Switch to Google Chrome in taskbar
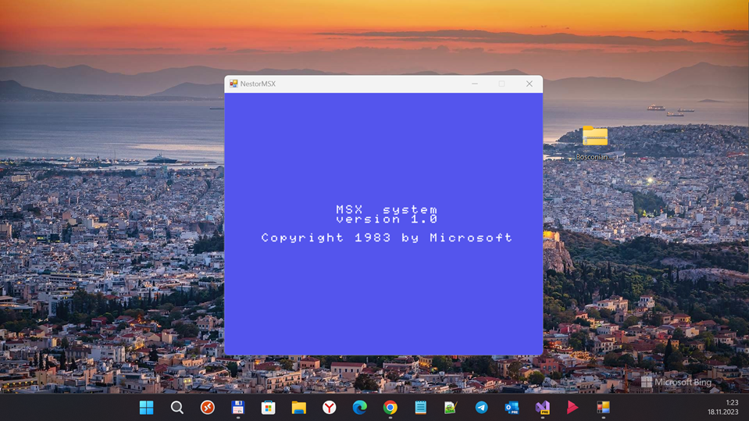Viewport: 749px width, 421px height. point(391,407)
